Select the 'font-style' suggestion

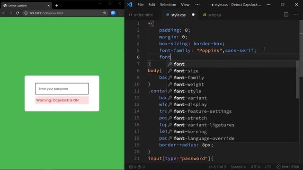pyautogui.click(x=232, y=91)
